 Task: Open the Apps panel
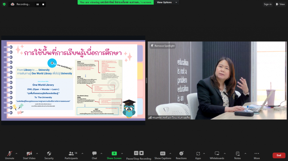(198, 154)
